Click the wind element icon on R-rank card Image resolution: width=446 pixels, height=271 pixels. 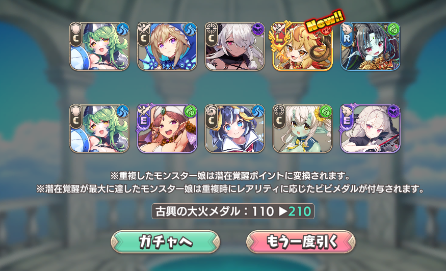point(393,29)
